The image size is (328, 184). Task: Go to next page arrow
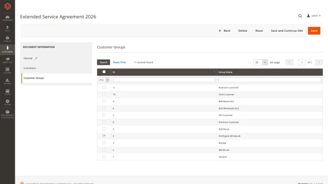319,62
